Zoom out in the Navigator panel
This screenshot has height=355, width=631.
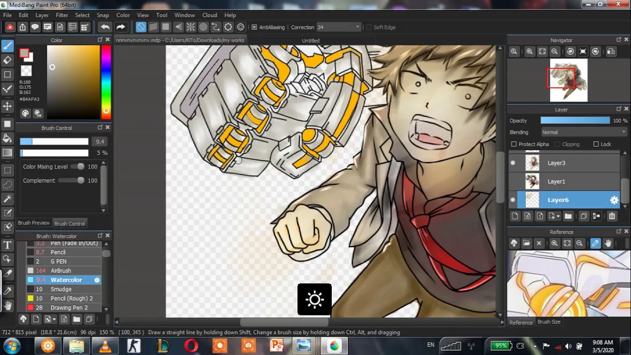tap(555, 51)
